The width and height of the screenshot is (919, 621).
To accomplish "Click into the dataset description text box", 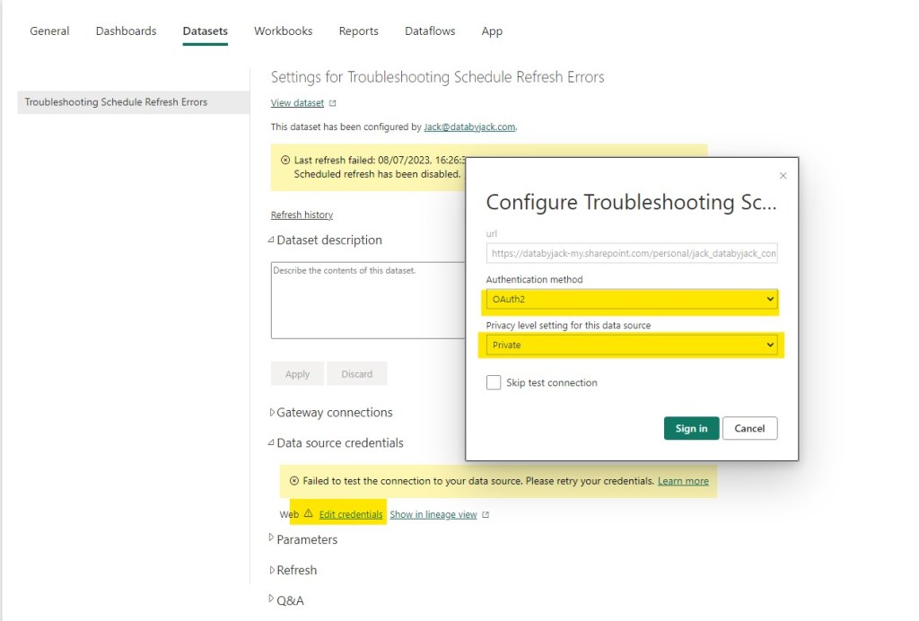I will (x=368, y=300).
